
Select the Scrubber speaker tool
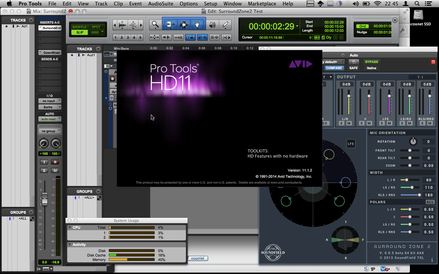coord(213,25)
